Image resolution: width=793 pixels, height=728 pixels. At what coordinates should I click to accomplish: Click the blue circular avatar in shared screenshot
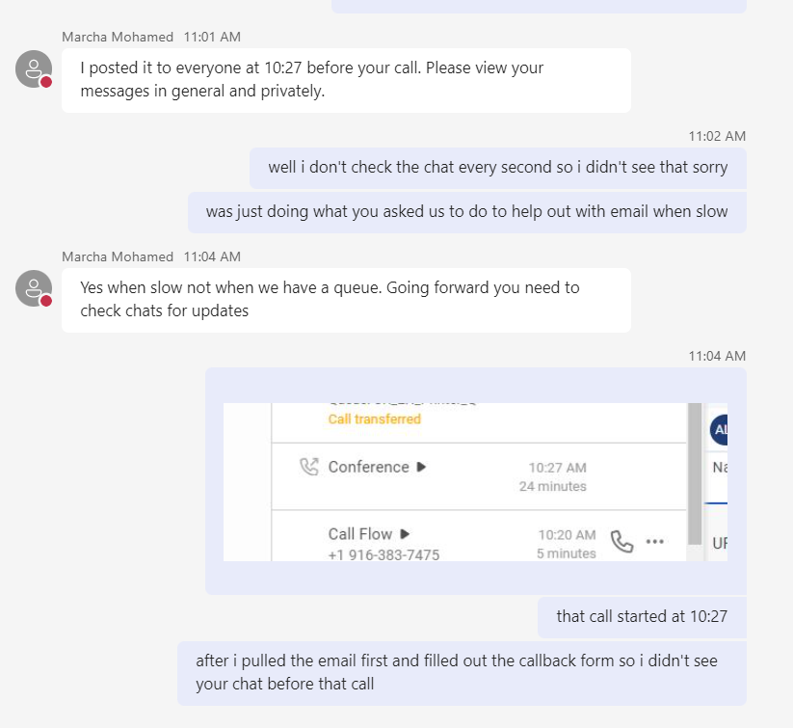click(719, 430)
